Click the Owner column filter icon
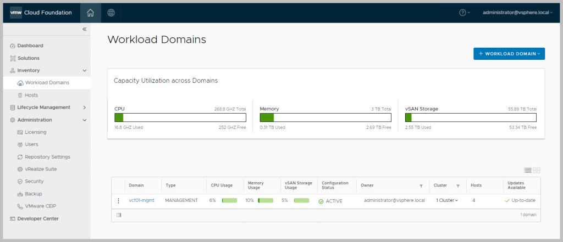Viewport: 563px width, 242px height. coord(421,185)
